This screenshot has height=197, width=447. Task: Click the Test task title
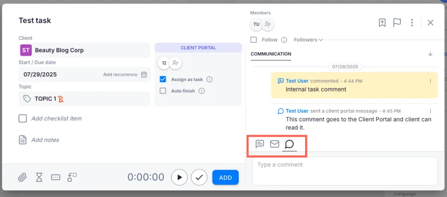pyautogui.click(x=35, y=20)
